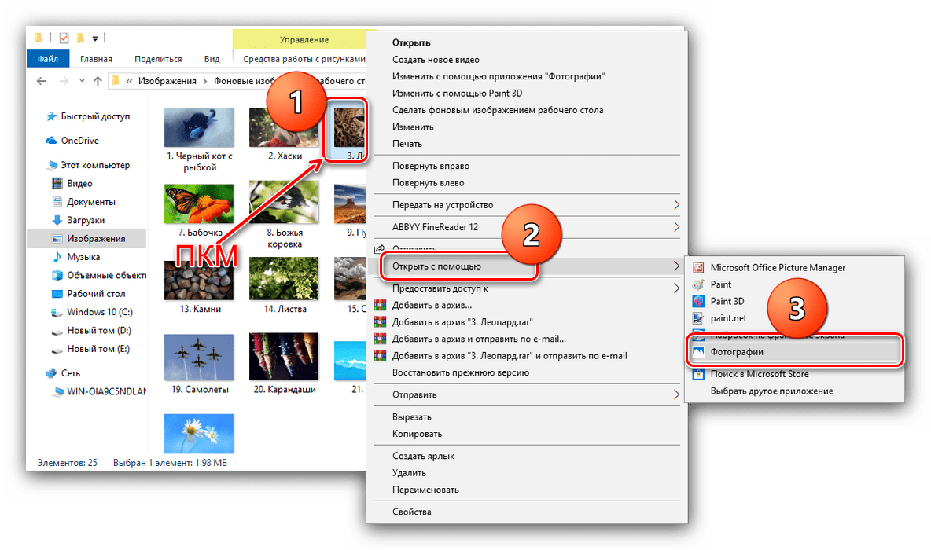Viewport: 931px width, 550px height.
Task: Choose Вырезать in context menu
Action: click(411, 417)
